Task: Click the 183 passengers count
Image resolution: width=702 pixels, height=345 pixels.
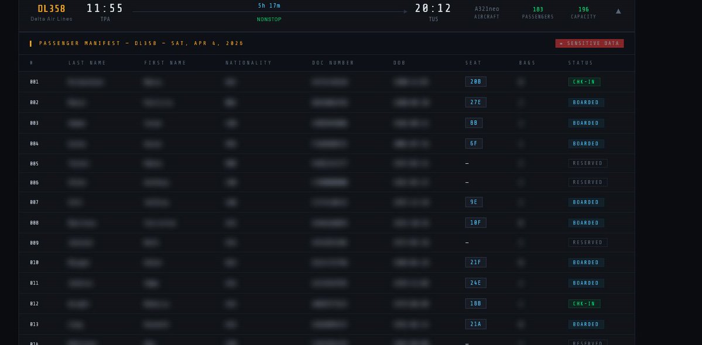Action: coord(537,9)
